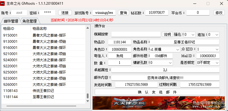Click the horizontal scrollbar of item list

click(x=41, y=106)
